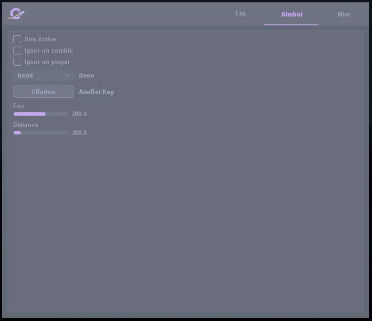Click the Distance value 300.0
The image size is (372, 321).
click(x=79, y=133)
